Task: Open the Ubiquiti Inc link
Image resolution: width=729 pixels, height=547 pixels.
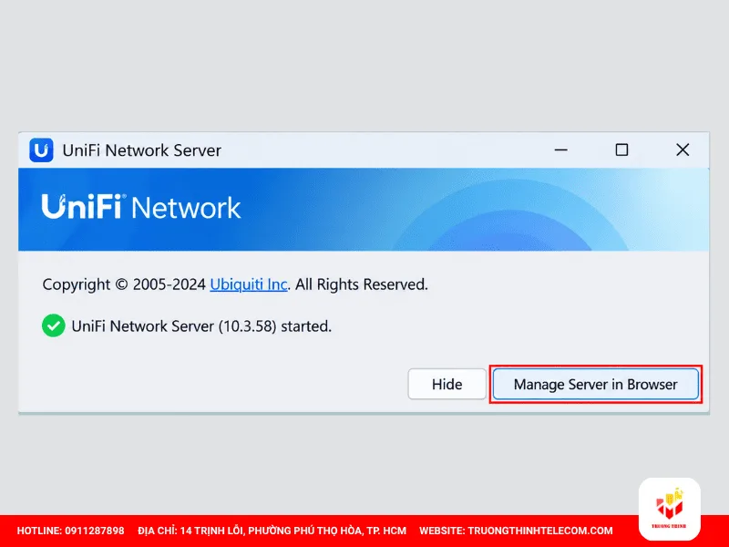Action: [249, 284]
